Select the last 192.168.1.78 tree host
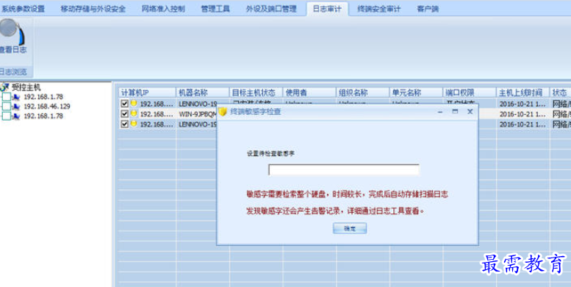The width and height of the screenshot is (571, 287). [43, 116]
